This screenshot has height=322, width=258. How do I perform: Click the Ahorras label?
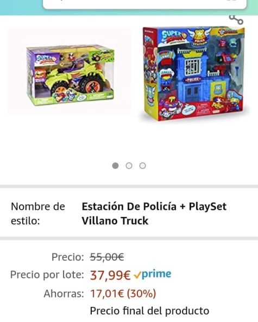tap(64, 294)
